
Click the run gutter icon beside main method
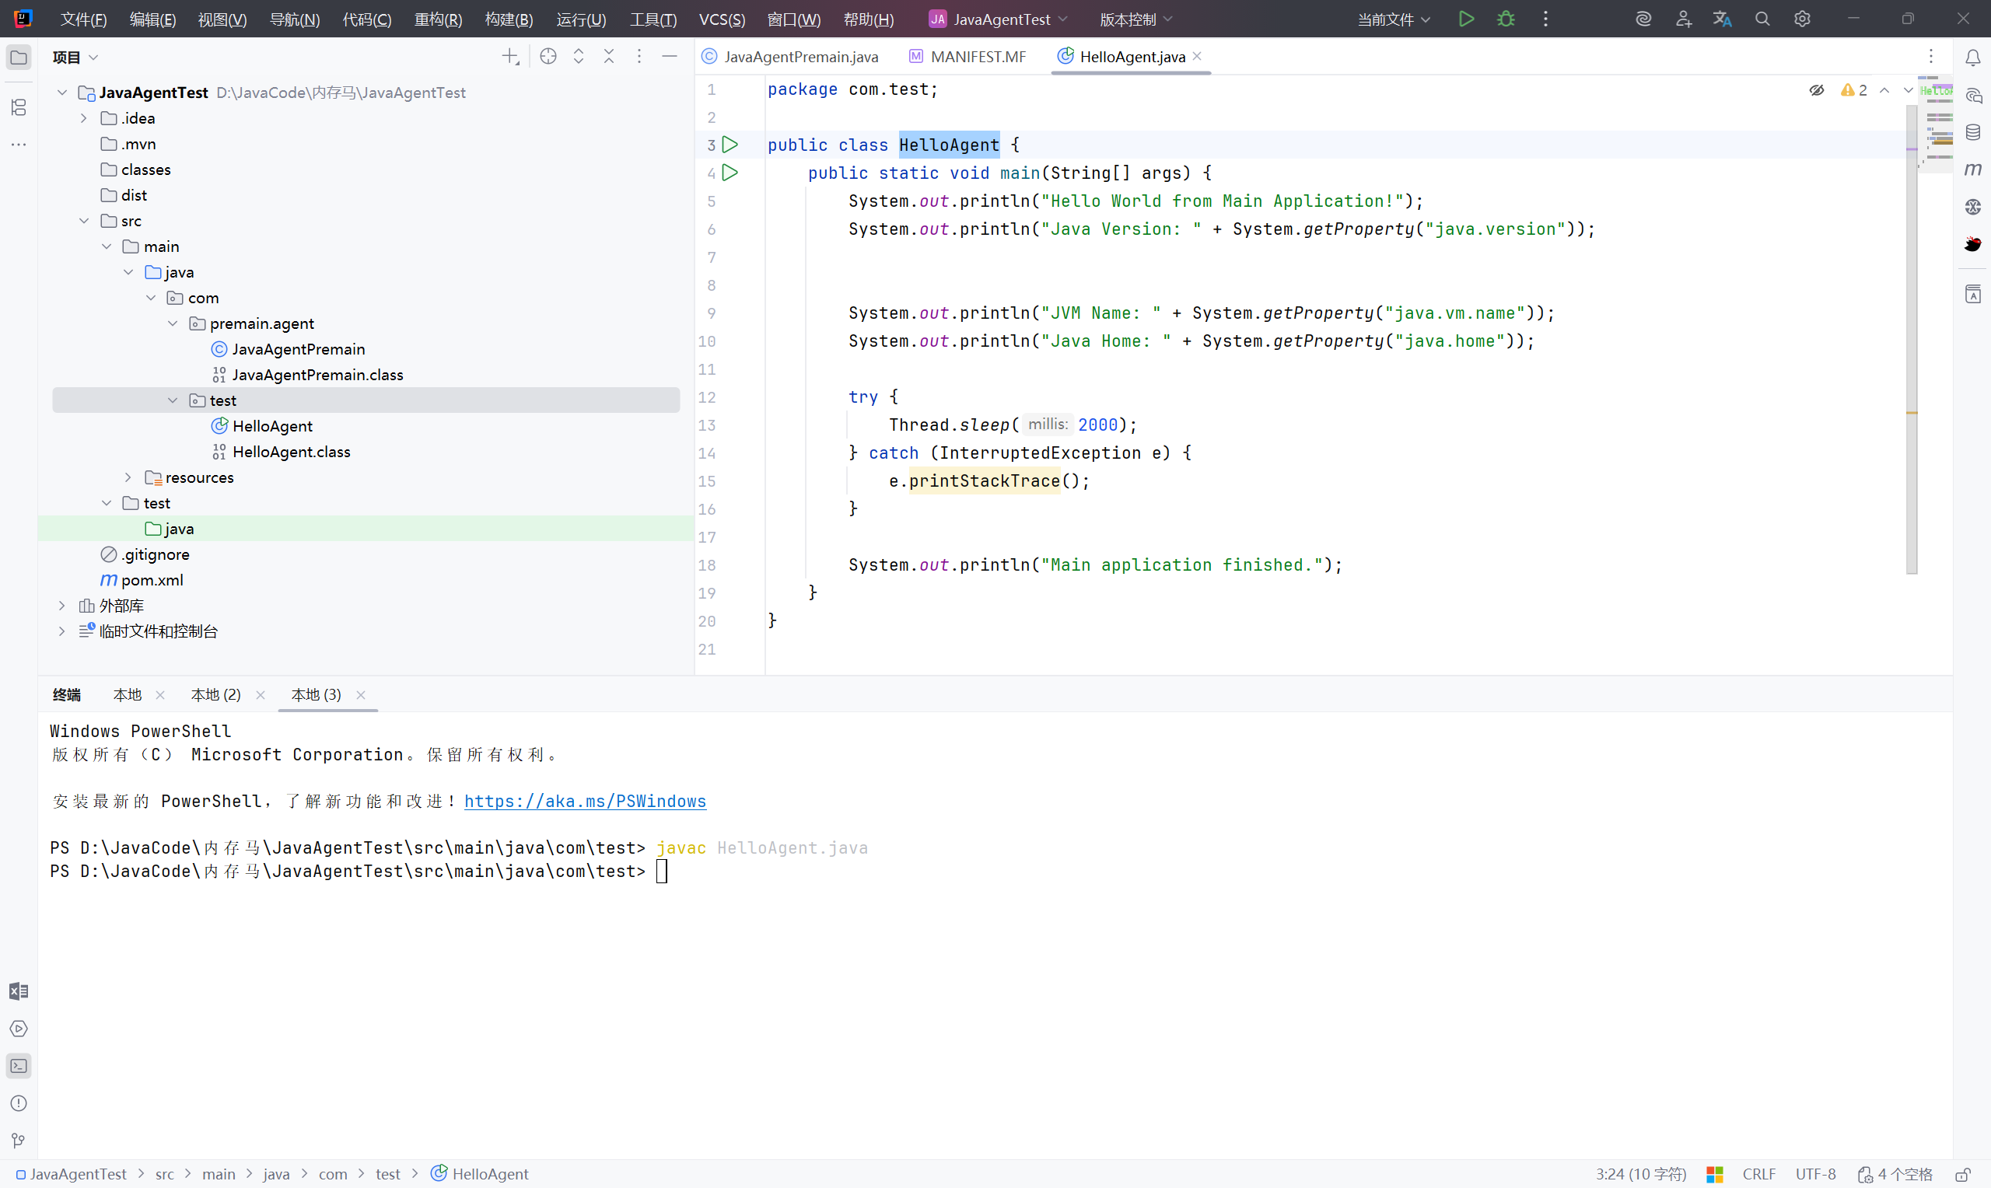(x=730, y=173)
